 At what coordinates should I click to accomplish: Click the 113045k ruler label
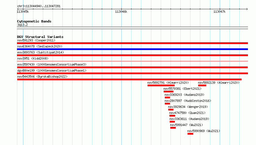click(23, 12)
